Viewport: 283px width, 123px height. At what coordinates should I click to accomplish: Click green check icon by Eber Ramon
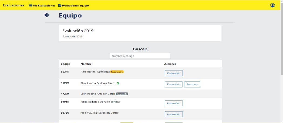pos(118,83)
